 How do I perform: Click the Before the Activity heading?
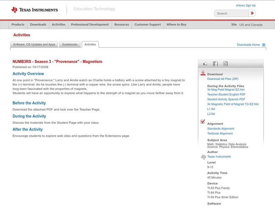tap(29, 103)
